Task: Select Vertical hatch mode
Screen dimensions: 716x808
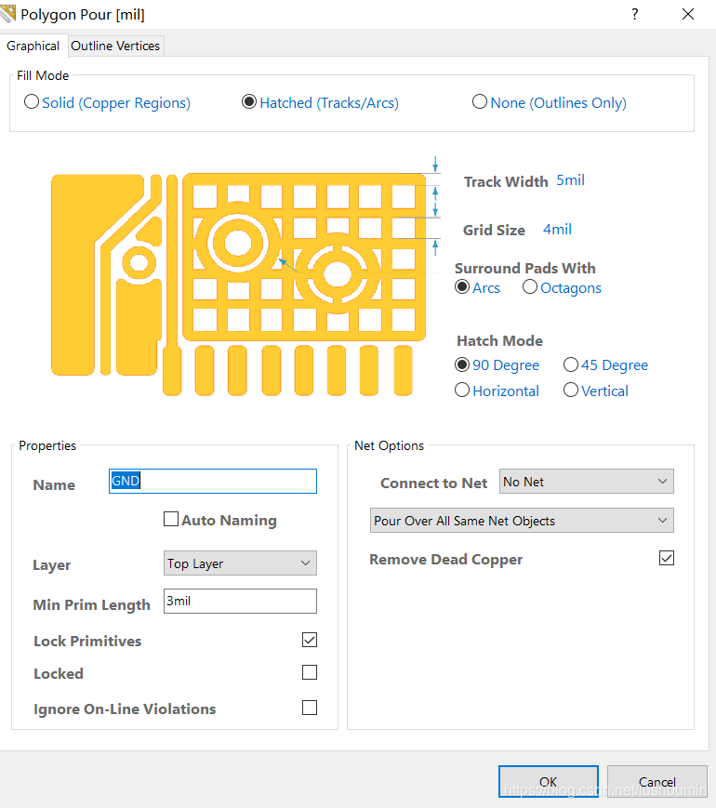Action: coord(571,391)
